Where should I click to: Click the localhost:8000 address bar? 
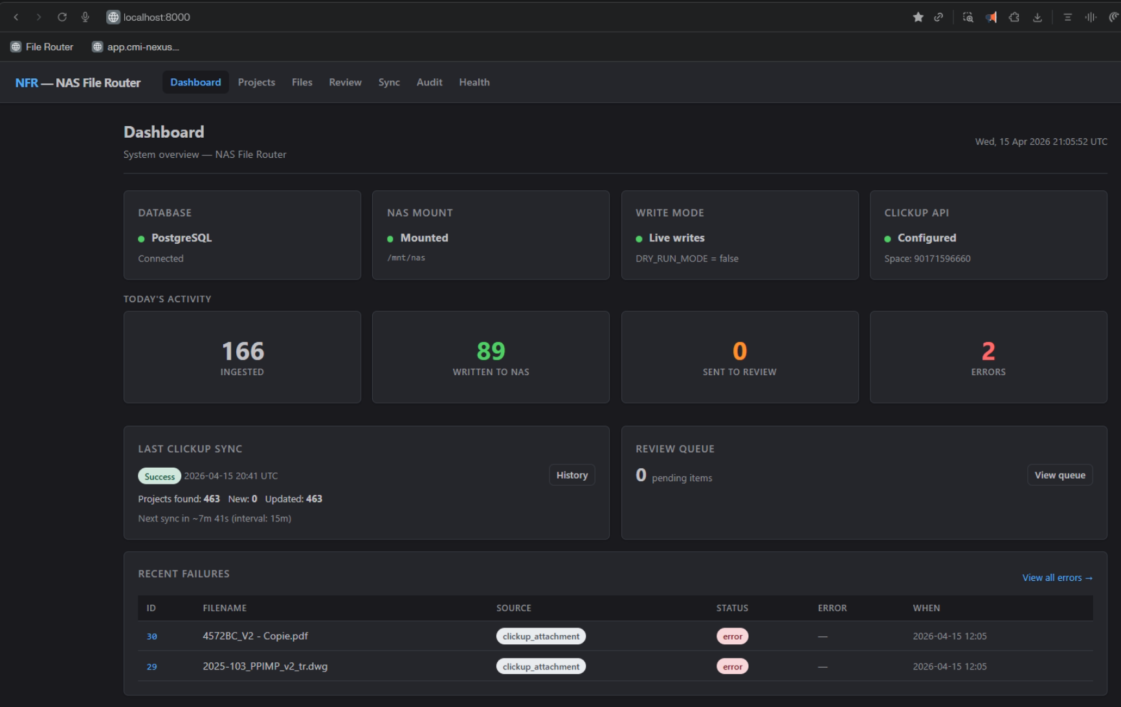point(157,17)
